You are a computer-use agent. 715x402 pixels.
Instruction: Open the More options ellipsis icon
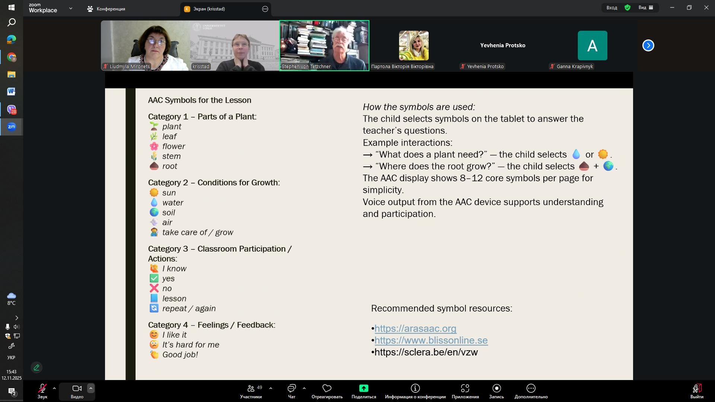(x=531, y=389)
